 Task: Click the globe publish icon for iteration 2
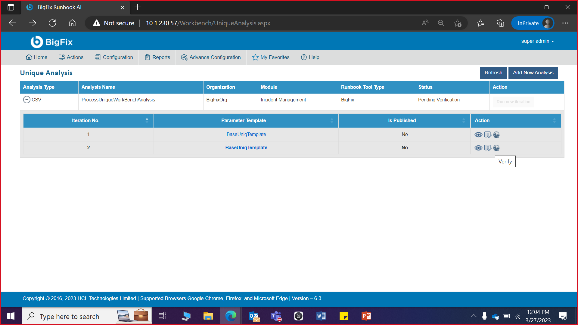point(496,148)
